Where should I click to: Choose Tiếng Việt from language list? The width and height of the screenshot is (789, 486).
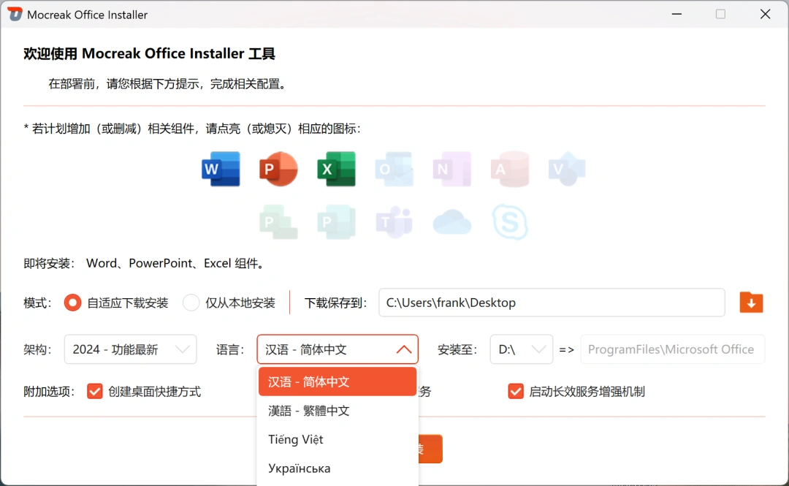[x=338, y=439]
